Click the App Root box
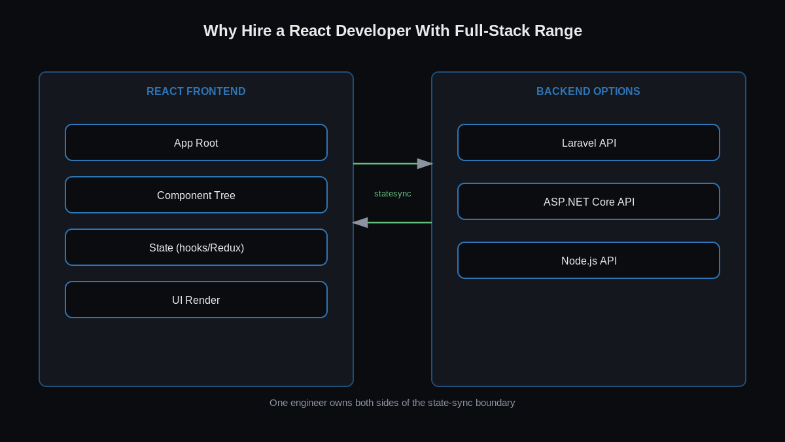Viewport: 785px width, 442px height. pyautogui.click(x=196, y=143)
